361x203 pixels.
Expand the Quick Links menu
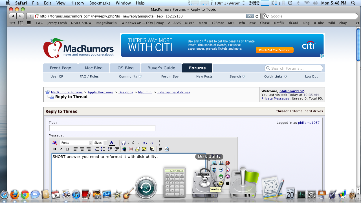pyautogui.click(x=276, y=76)
